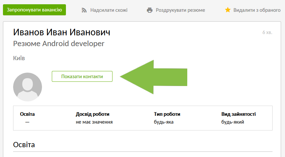The height and width of the screenshot is (157, 285).
Task: Open the Надсилати схожі link
Action: [x=109, y=10]
